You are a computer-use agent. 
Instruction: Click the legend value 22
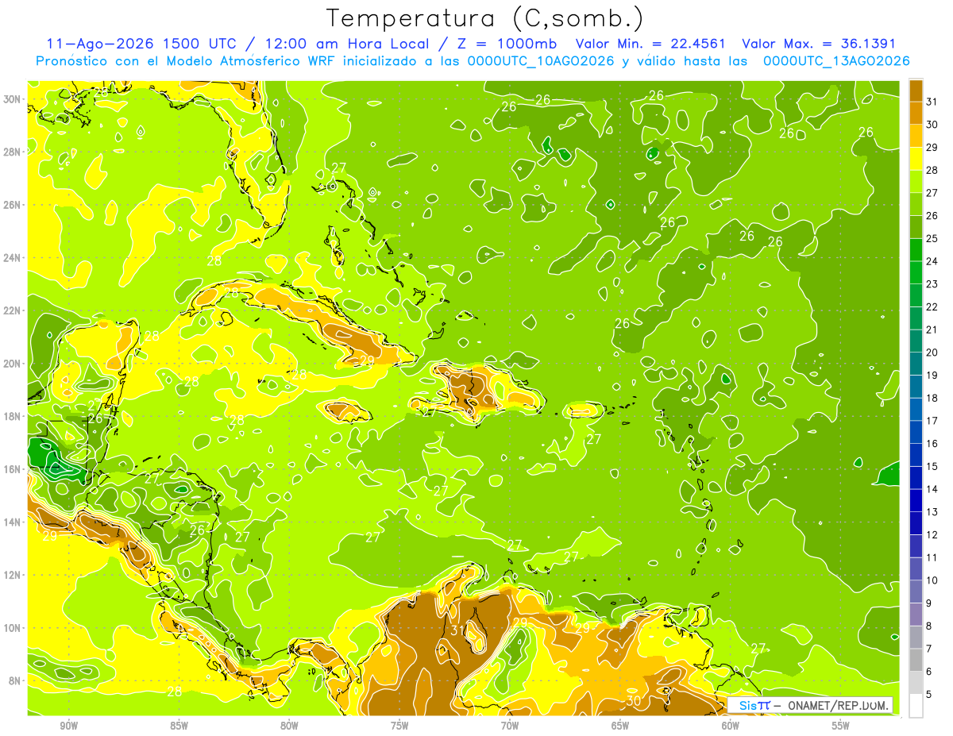point(932,306)
